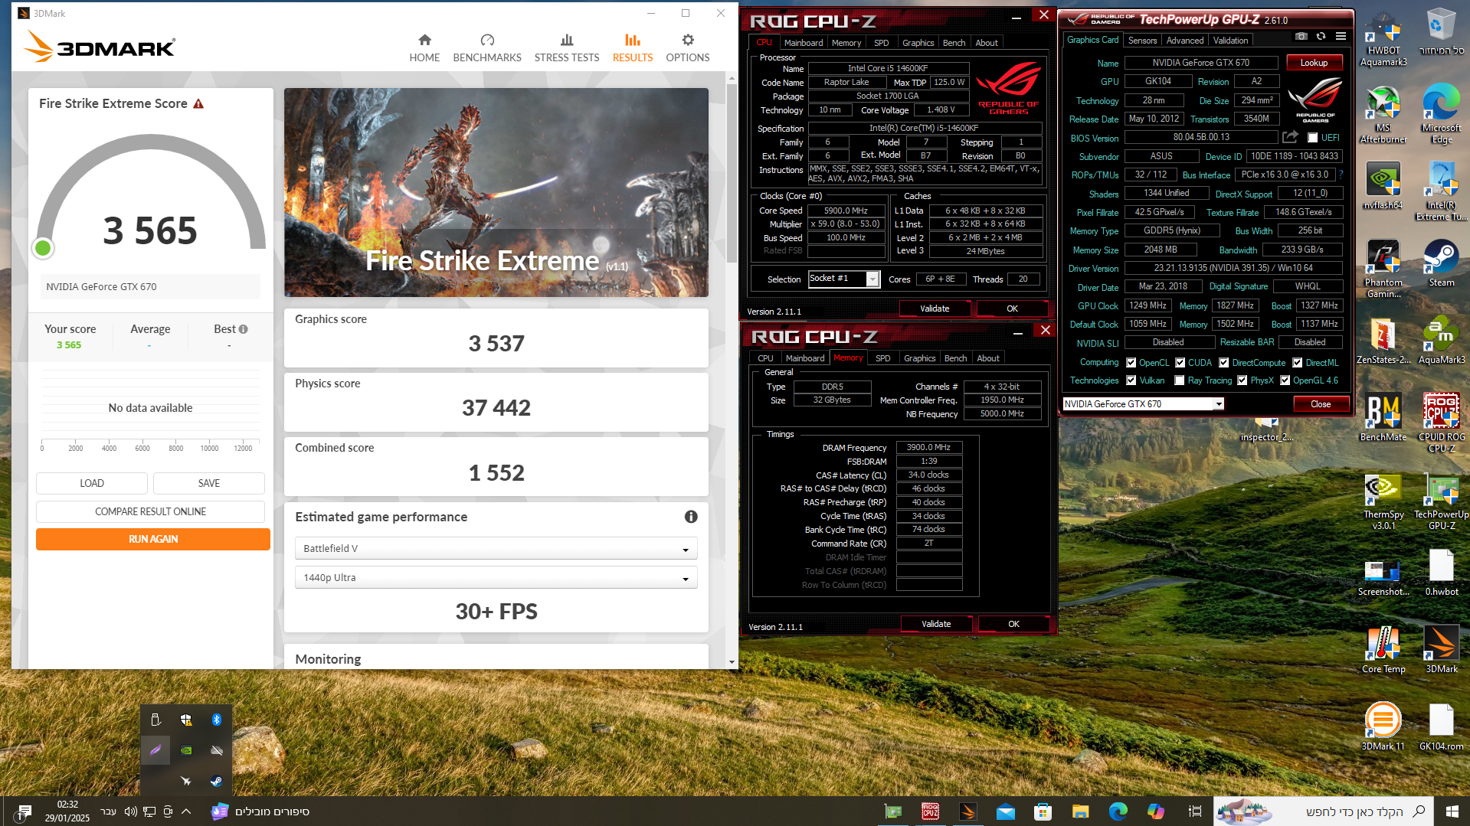Open ThermSpy v3.0.1 desktop icon
This screenshot has height=826, width=1470.
(1383, 501)
